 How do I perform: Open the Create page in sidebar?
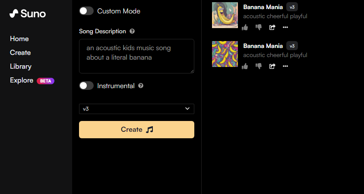click(20, 53)
